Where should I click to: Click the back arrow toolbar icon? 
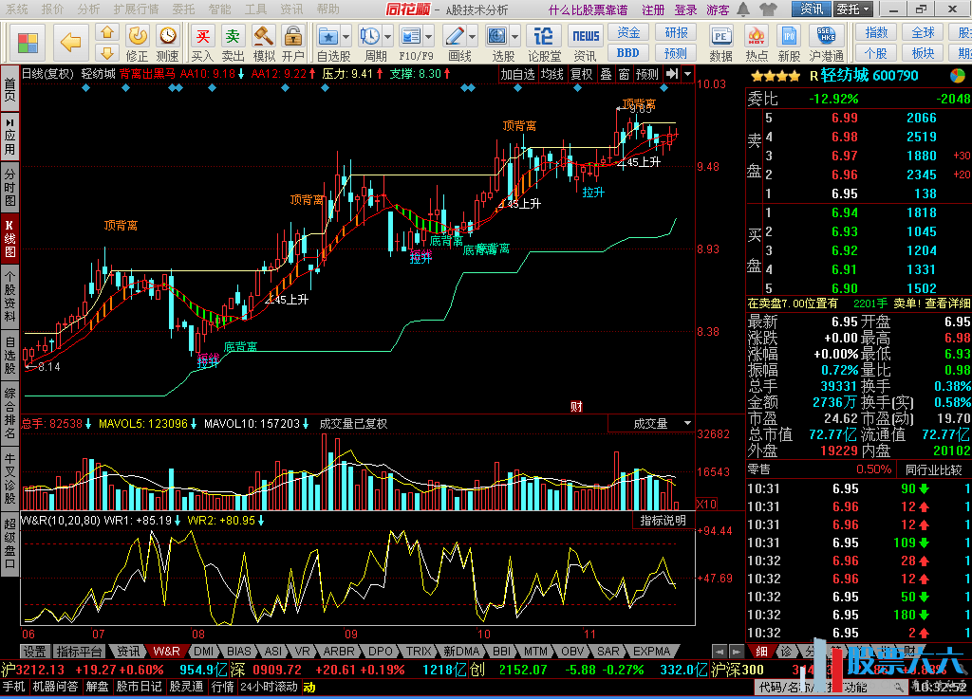[70, 42]
